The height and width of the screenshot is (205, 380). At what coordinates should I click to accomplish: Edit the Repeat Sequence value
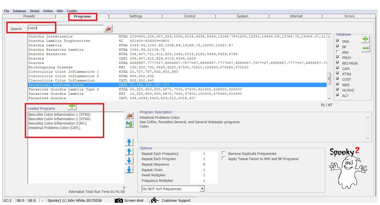(204, 164)
